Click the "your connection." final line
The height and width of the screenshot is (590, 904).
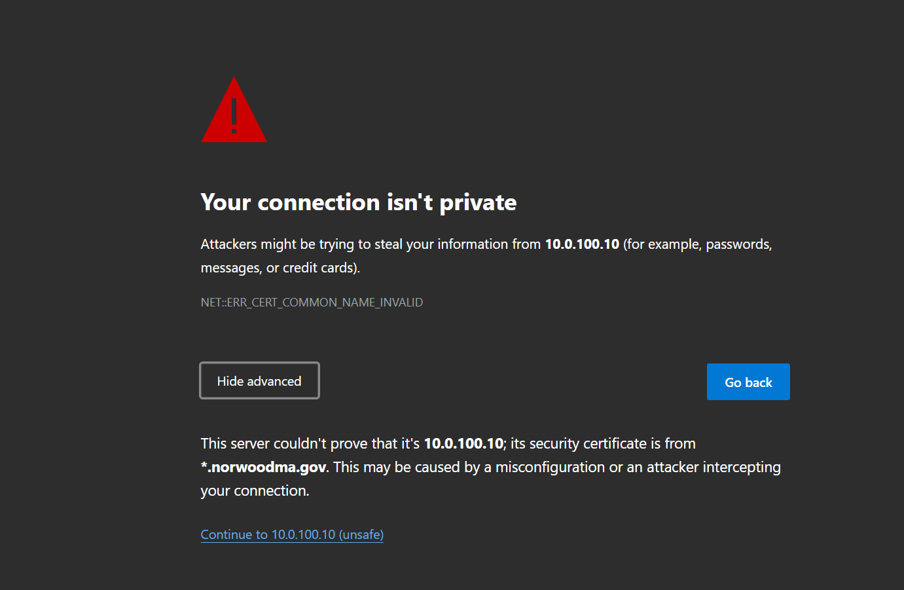(x=255, y=490)
